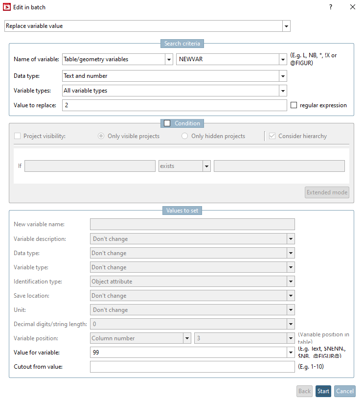Expand the Value for variable dropdown arrow
This screenshot has height=401, width=363.
pos(291,353)
